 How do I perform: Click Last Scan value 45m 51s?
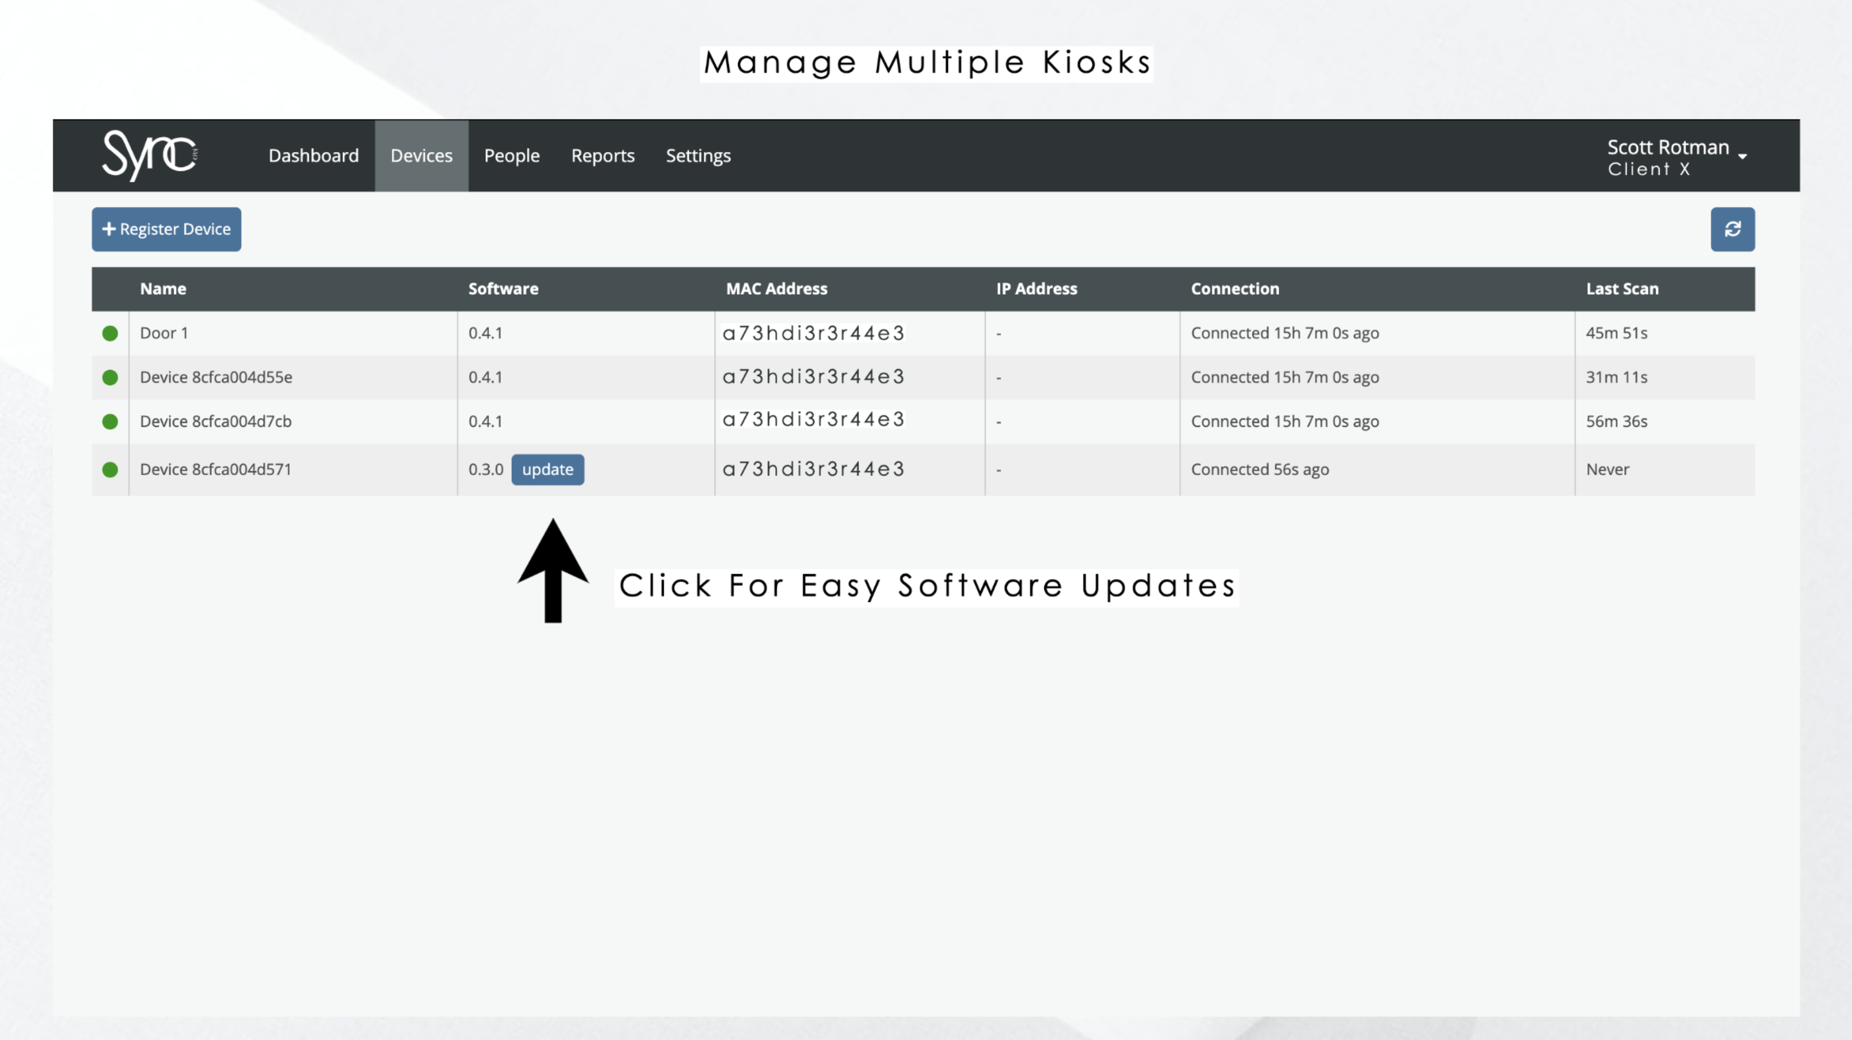coord(1616,333)
